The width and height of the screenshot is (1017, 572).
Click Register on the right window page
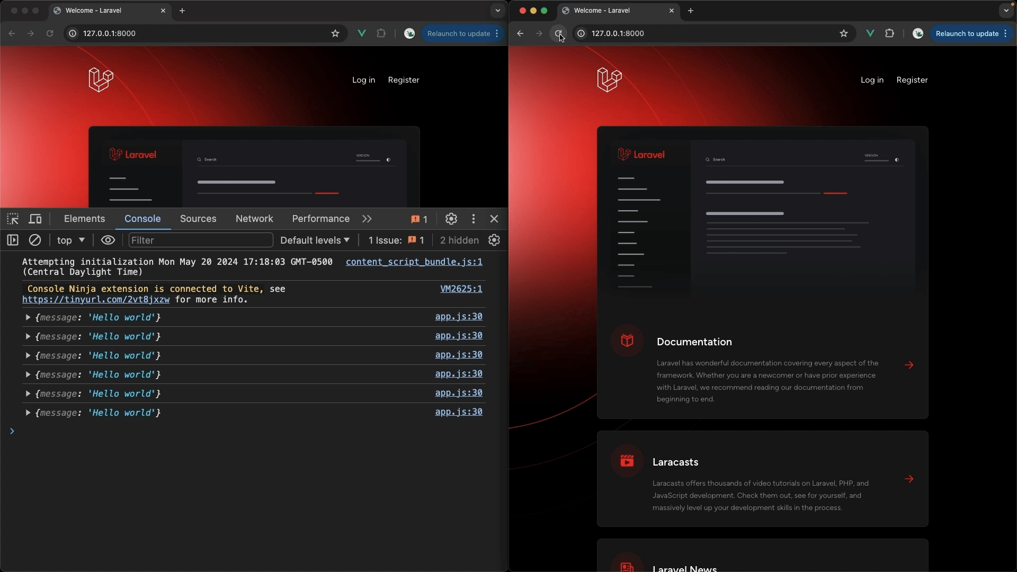(912, 80)
